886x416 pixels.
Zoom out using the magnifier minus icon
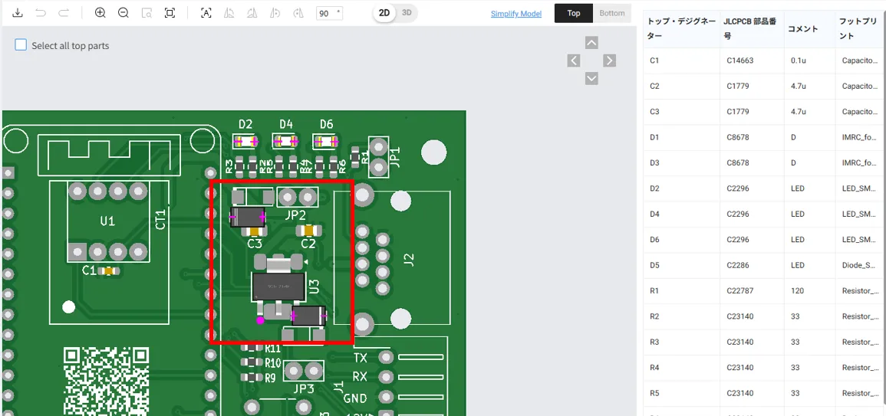tap(124, 13)
